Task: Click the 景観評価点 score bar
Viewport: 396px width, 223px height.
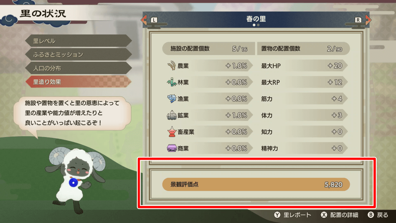Action: pyautogui.click(x=256, y=184)
